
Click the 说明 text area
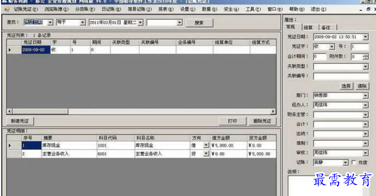(328, 186)
